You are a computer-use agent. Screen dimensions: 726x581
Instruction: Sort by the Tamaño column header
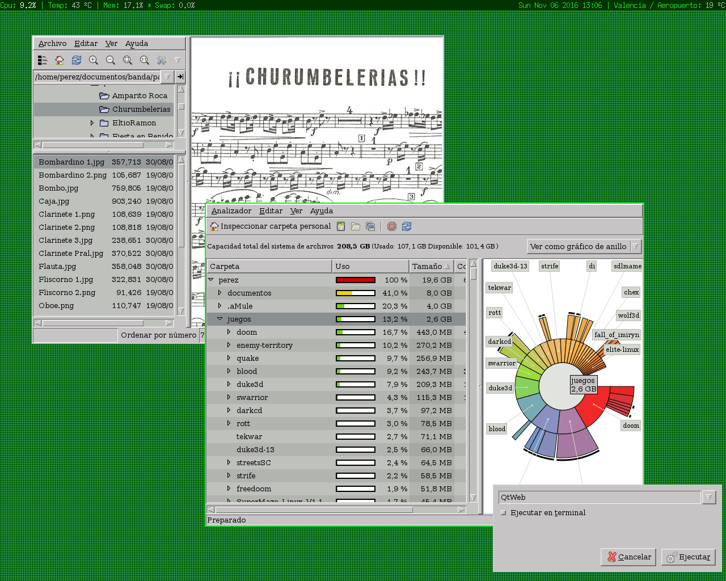tap(432, 266)
